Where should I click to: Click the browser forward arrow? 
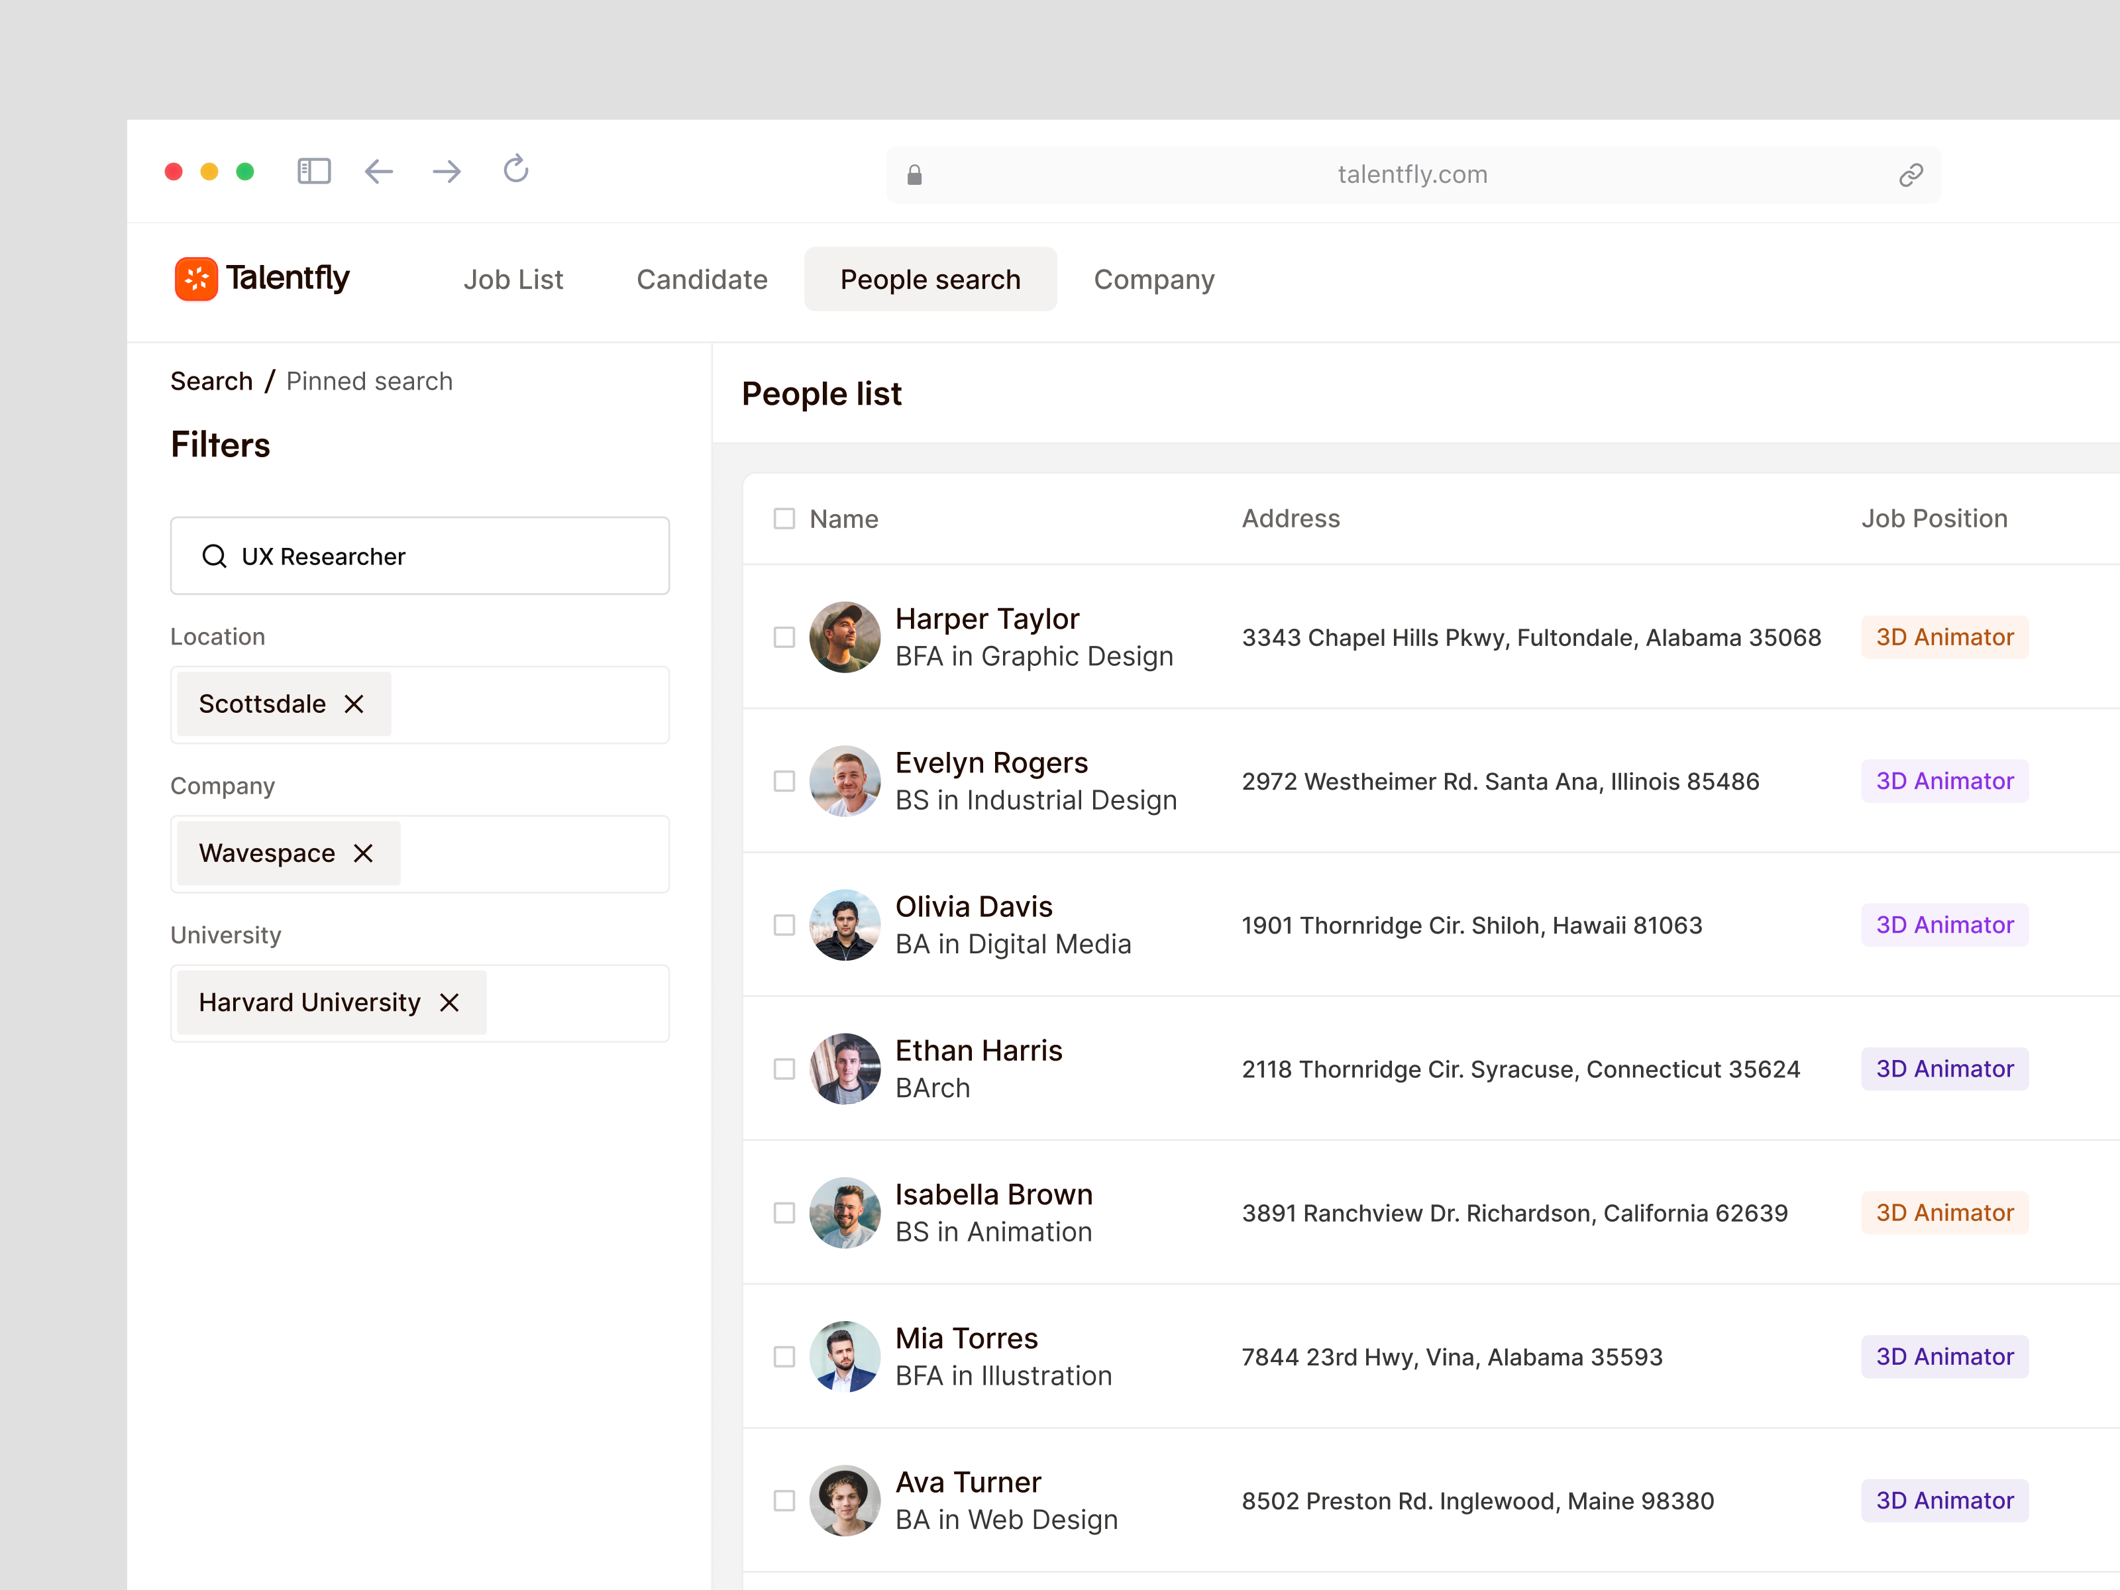point(447,172)
